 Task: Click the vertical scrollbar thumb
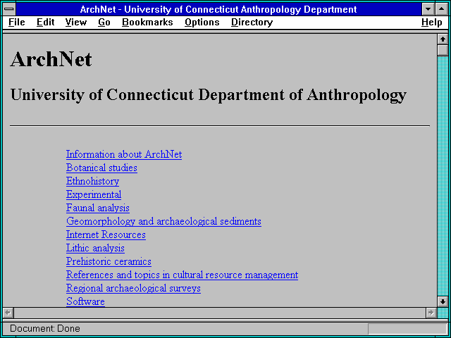pyautogui.click(x=443, y=50)
